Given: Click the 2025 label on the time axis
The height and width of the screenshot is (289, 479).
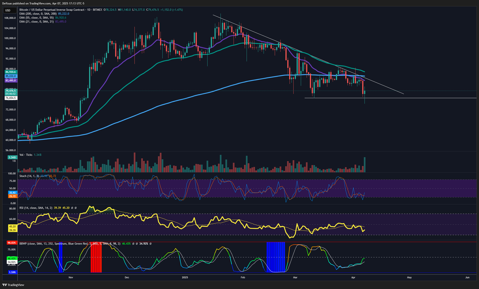Looking at the screenshot, I should [x=184, y=277].
